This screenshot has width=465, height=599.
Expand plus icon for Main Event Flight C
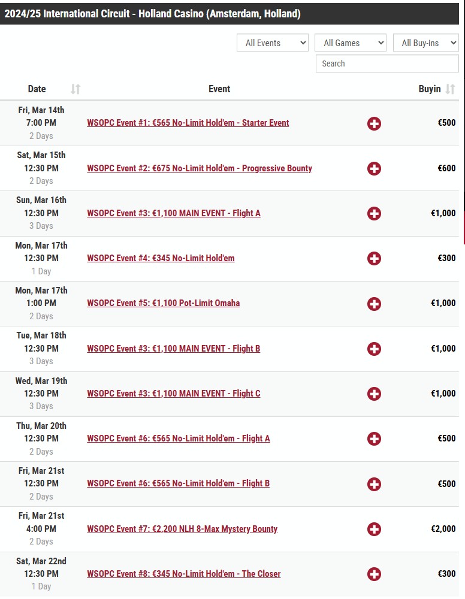(374, 394)
